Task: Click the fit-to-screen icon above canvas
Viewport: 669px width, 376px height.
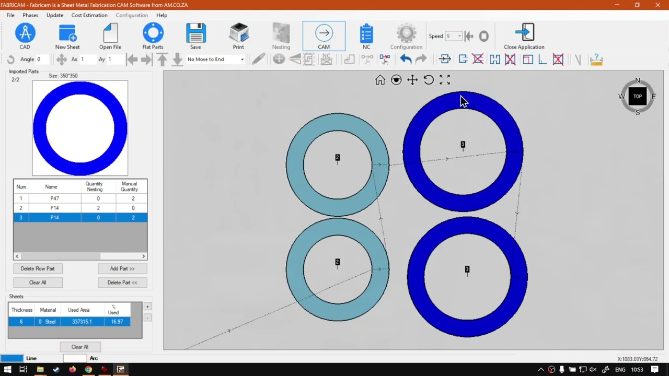Action: [x=445, y=80]
